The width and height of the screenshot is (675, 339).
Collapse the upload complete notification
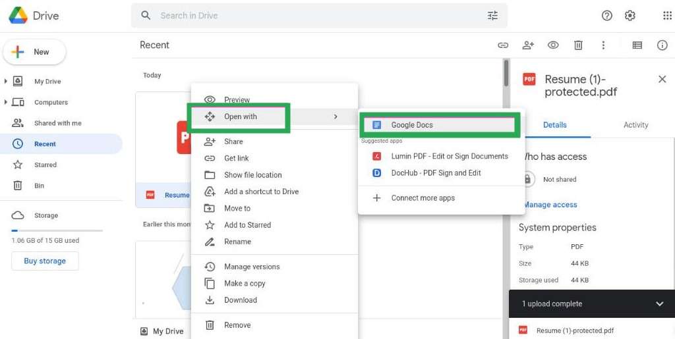[x=659, y=303]
